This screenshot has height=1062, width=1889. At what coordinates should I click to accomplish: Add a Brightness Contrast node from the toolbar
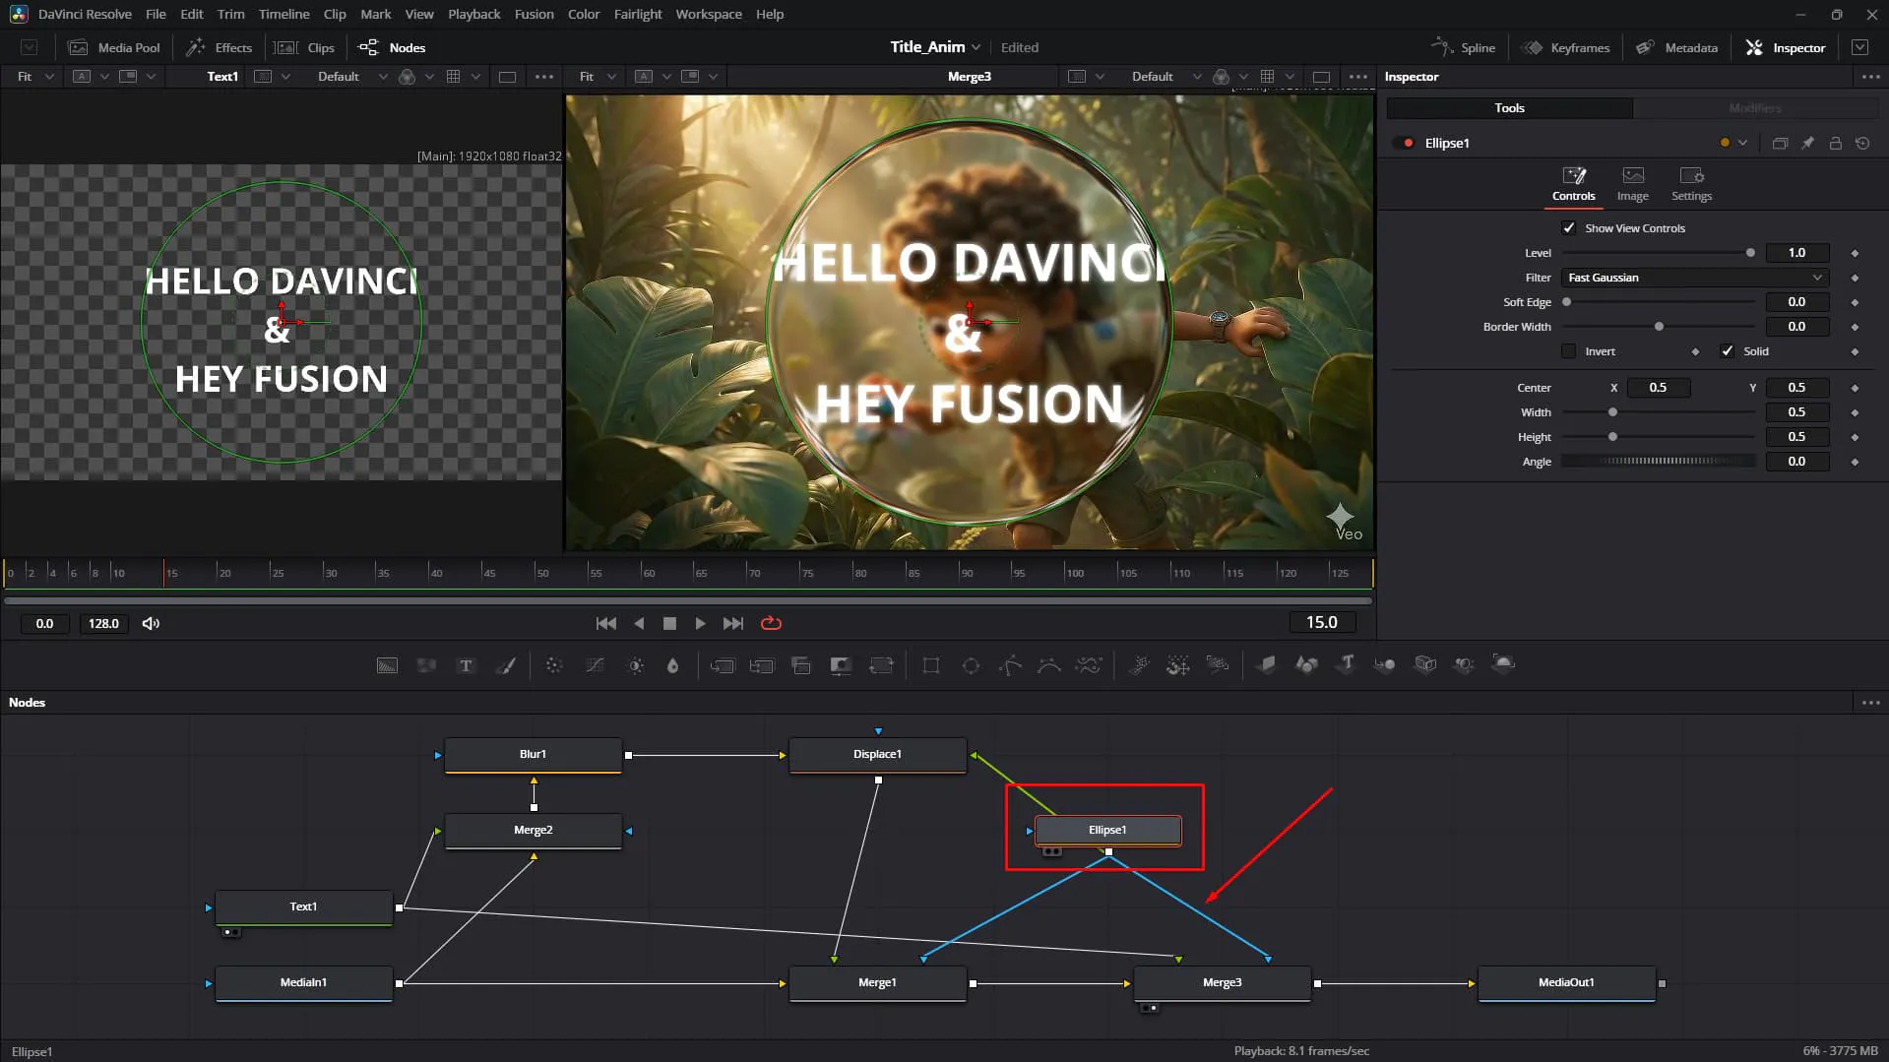coord(636,665)
